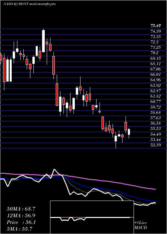167x234 pixels.
Task: Click the 54.49 price label
Action: (x=156, y=134)
